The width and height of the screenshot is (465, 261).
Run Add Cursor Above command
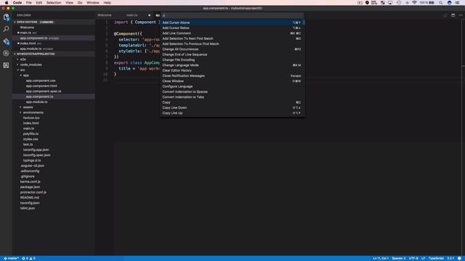tap(232, 22)
